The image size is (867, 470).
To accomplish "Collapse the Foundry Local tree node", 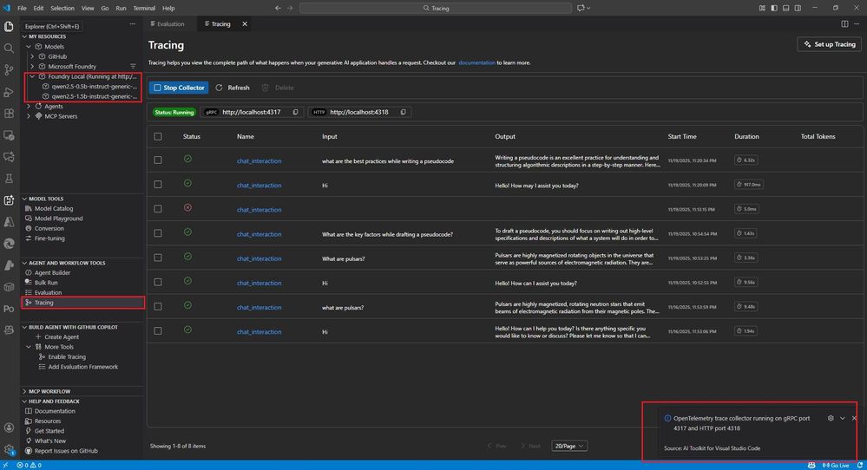I will tap(31, 76).
